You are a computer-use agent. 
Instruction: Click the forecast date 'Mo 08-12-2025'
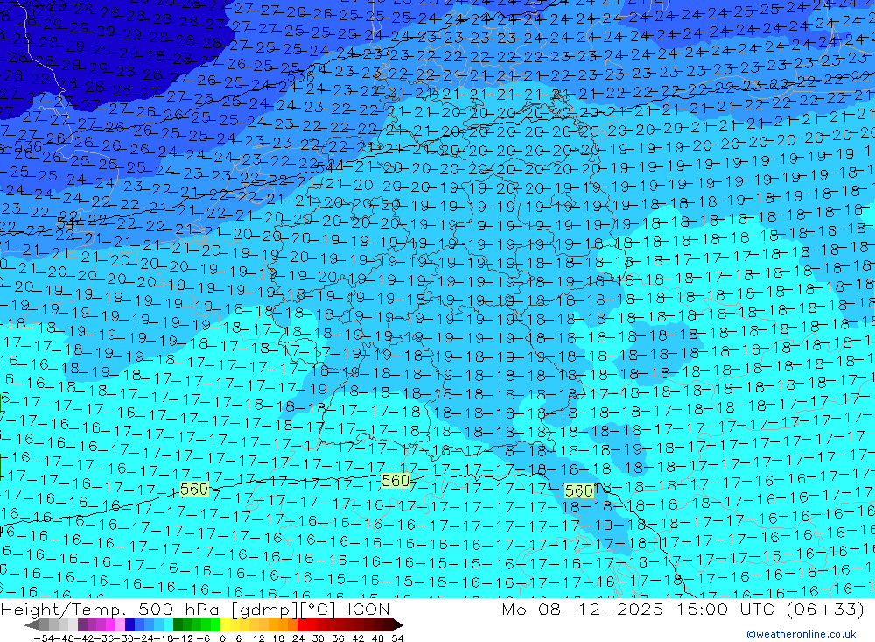(x=583, y=609)
